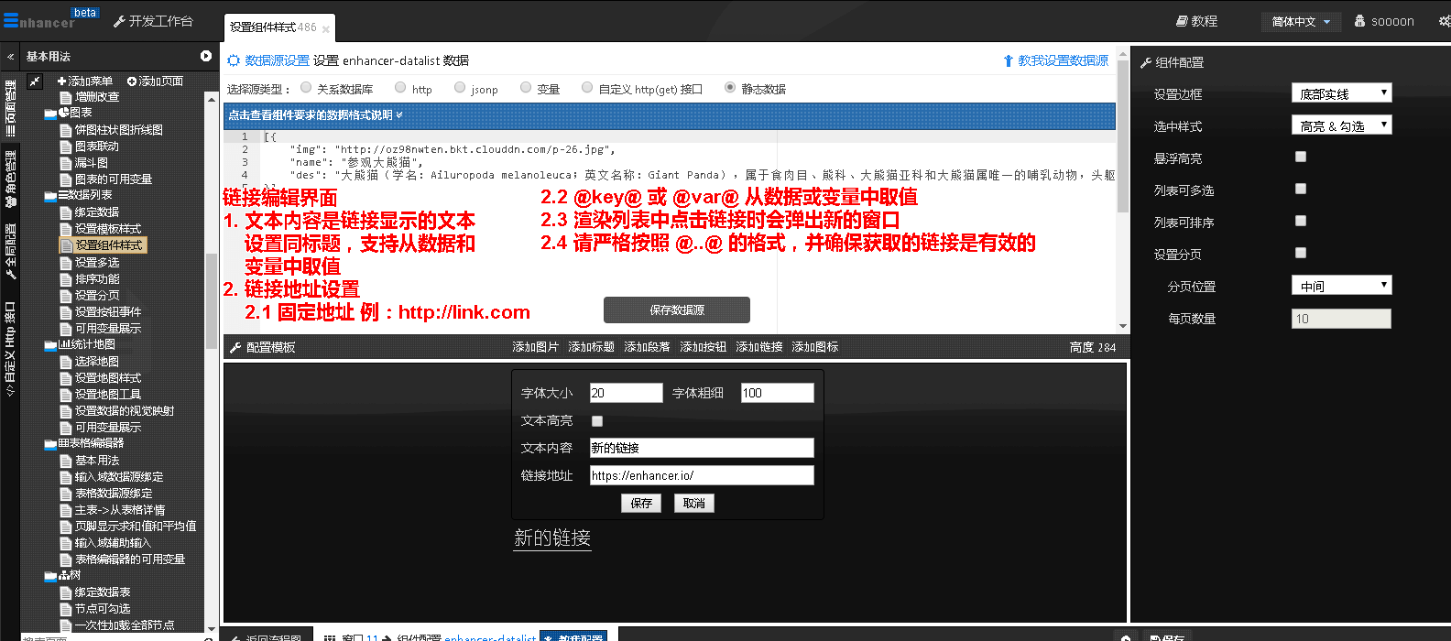Click 添加菜单 plus icon
The height and width of the screenshot is (641, 1451).
pos(62,81)
